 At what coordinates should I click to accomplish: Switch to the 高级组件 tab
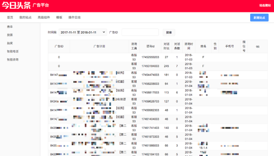(x=43, y=17)
